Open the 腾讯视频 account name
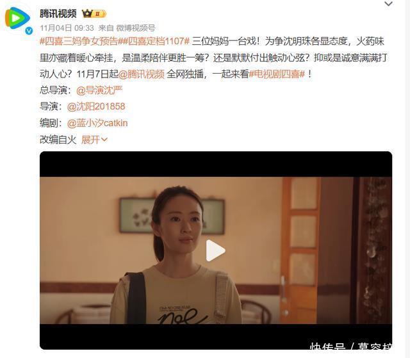The image size is (410, 358). [58, 13]
